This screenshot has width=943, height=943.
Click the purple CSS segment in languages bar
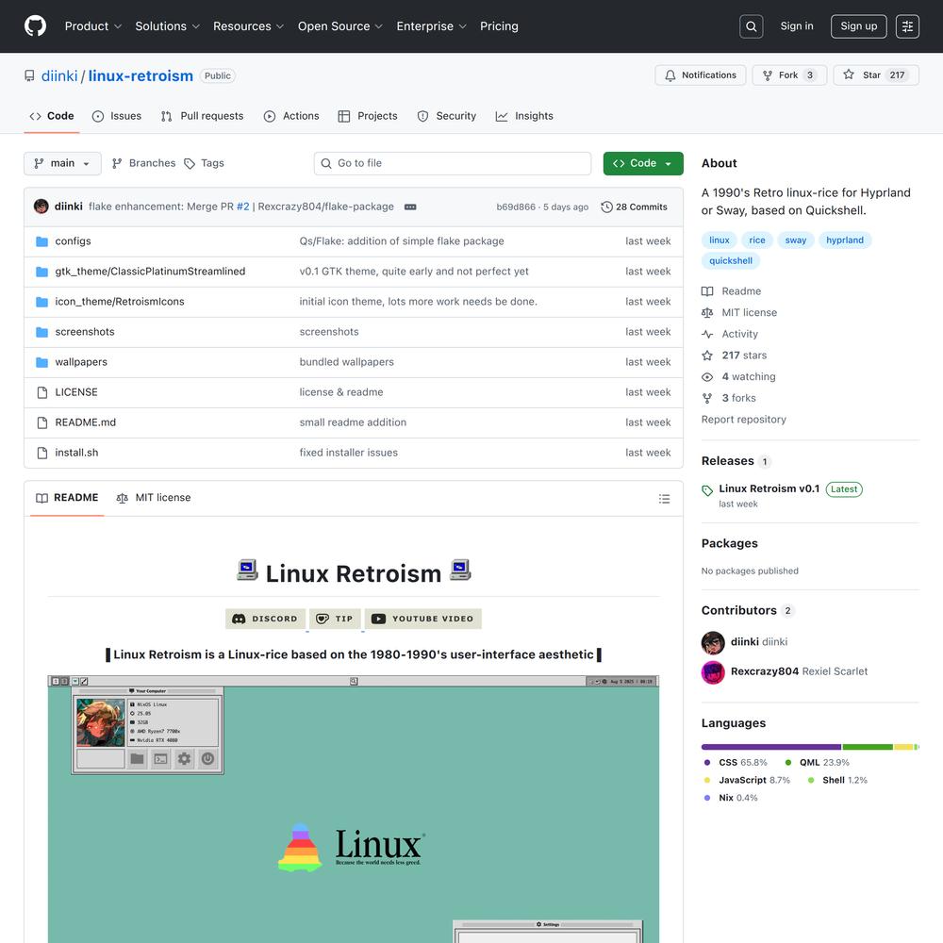(x=771, y=747)
